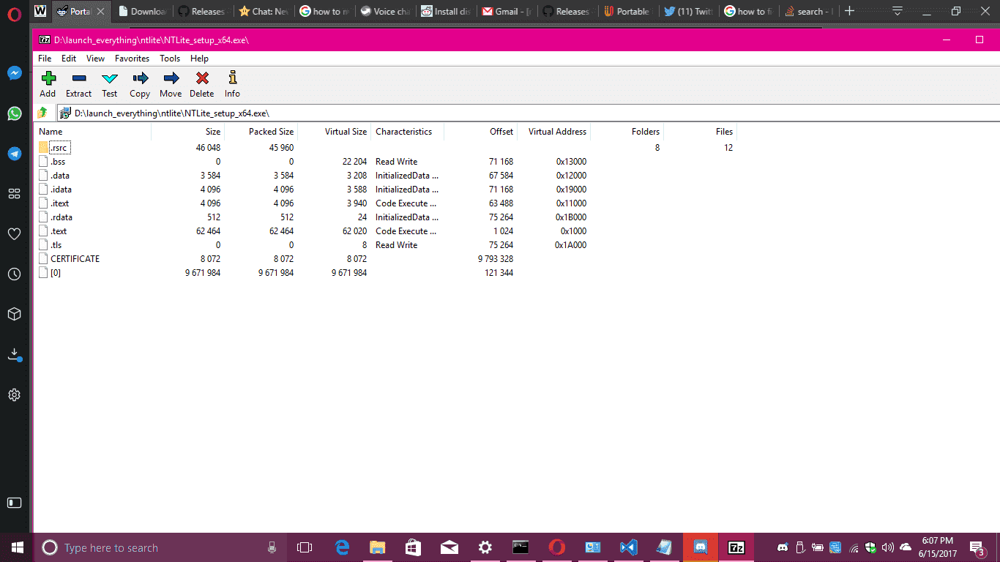Viewport: 1000px width, 562px height.
Task: Close the active Portable browser tab
Action: click(x=100, y=12)
